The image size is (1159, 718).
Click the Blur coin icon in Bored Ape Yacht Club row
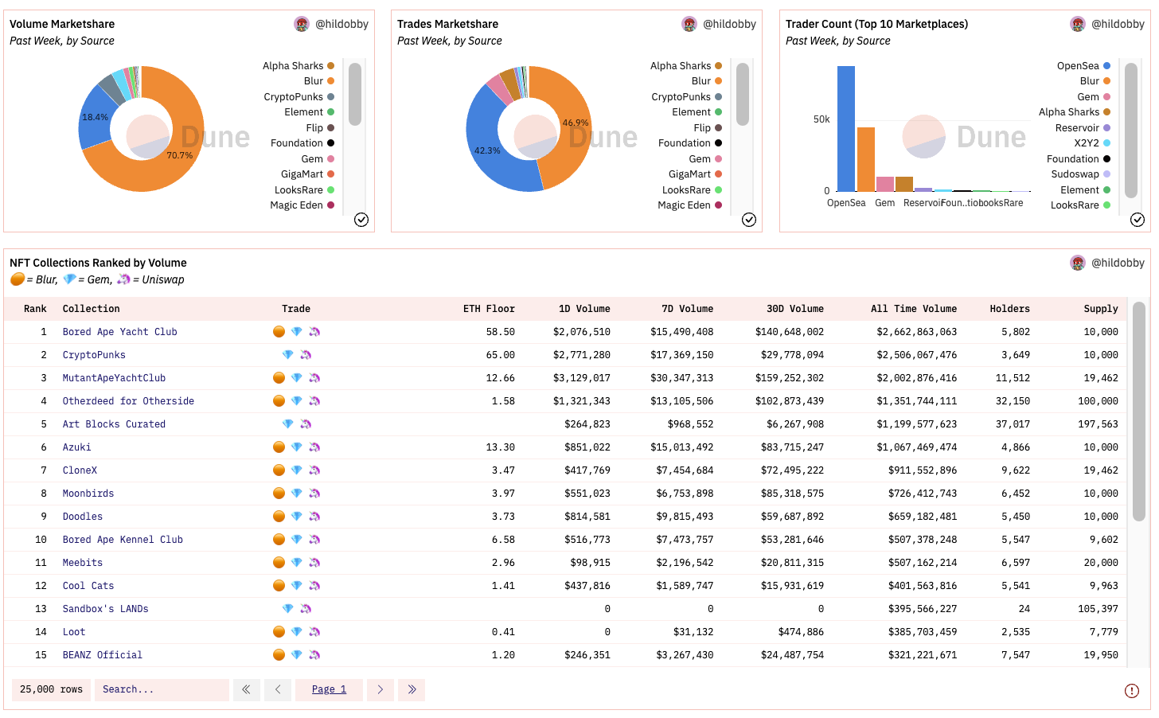[279, 332]
